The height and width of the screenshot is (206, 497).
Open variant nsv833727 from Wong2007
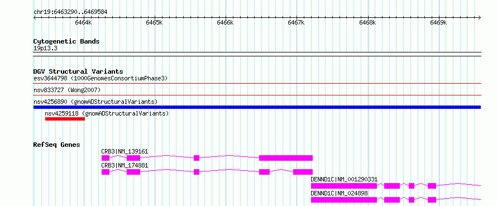[x=67, y=90]
